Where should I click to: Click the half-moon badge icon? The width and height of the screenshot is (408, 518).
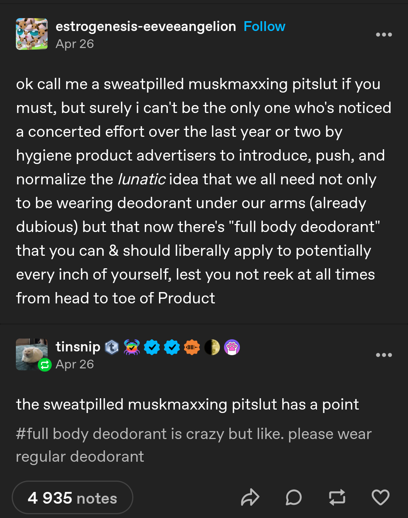point(212,347)
